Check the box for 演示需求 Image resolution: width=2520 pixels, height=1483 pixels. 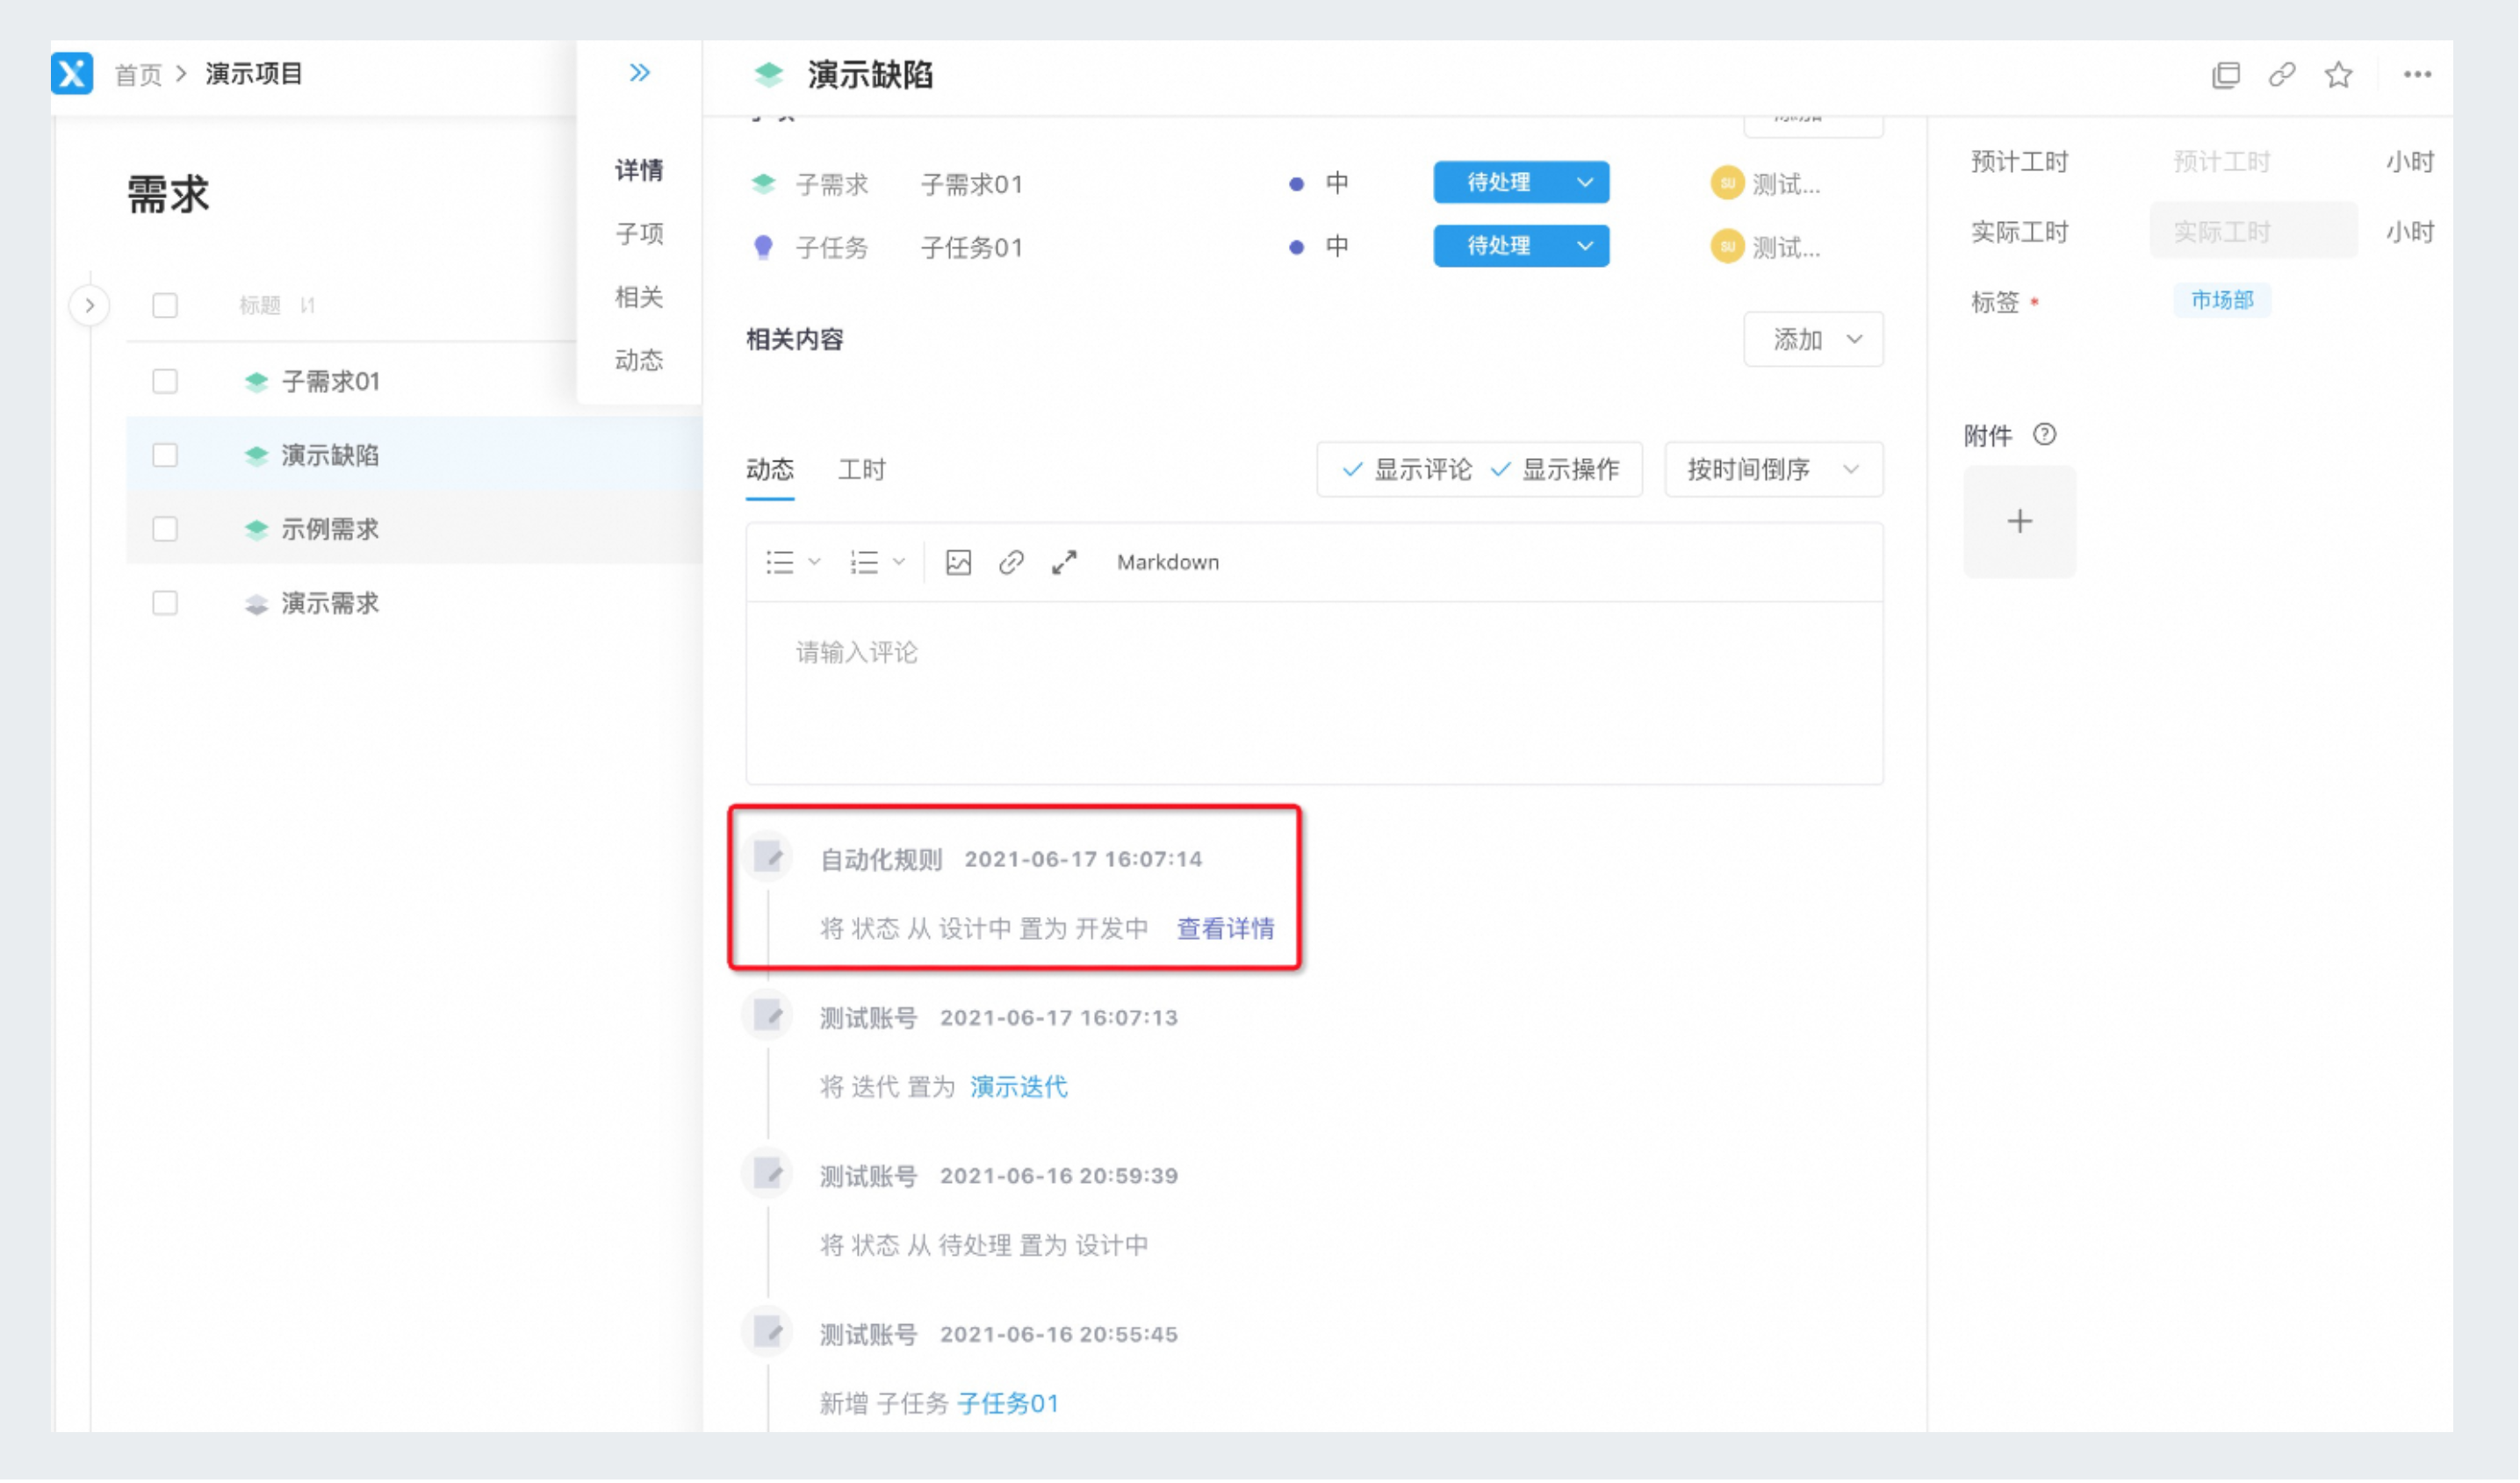[x=165, y=603]
